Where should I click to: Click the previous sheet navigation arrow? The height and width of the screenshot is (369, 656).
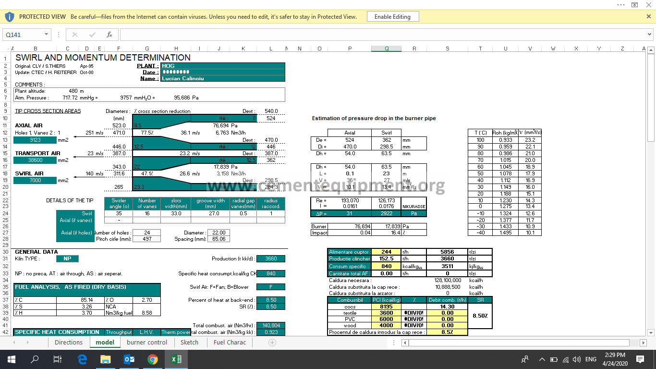pyautogui.click(x=14, y=343)
